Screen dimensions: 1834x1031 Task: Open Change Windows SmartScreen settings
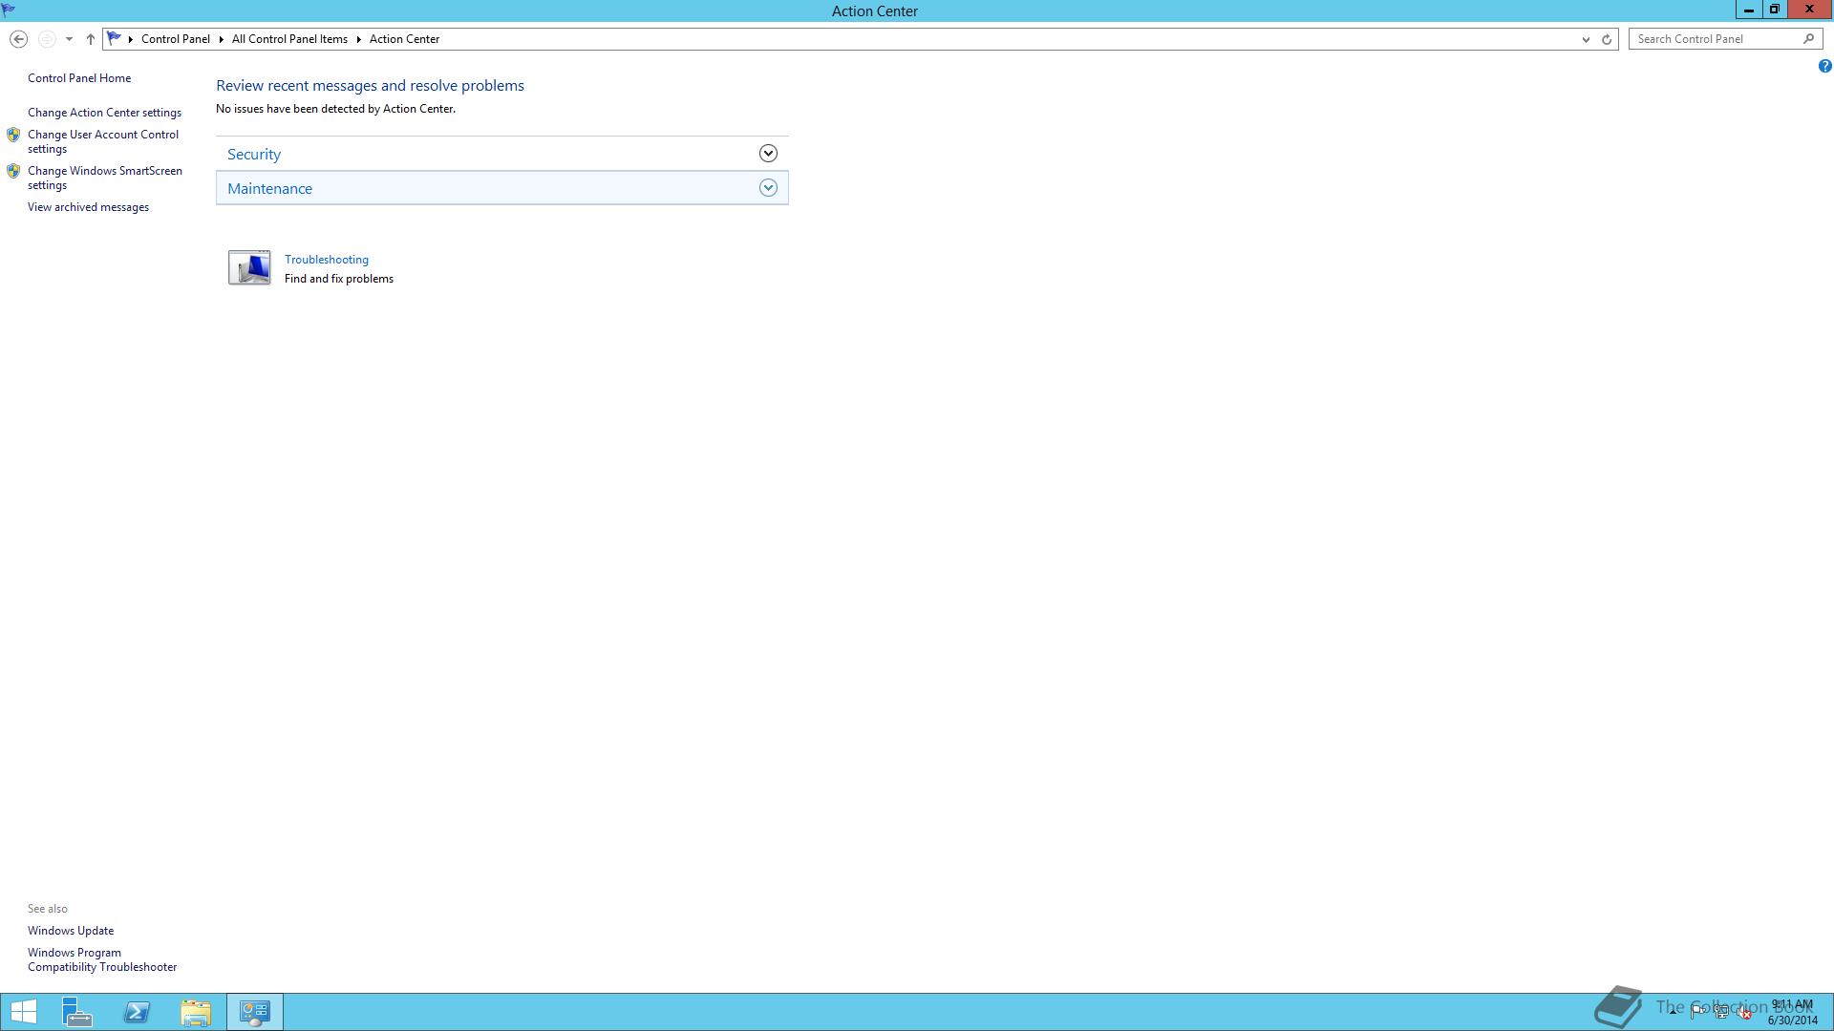coord(105,178)
